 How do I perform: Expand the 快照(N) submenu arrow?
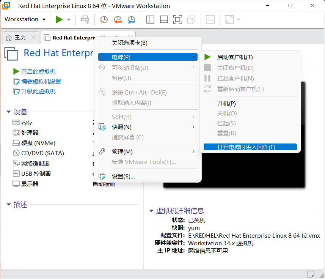point(193,127)
